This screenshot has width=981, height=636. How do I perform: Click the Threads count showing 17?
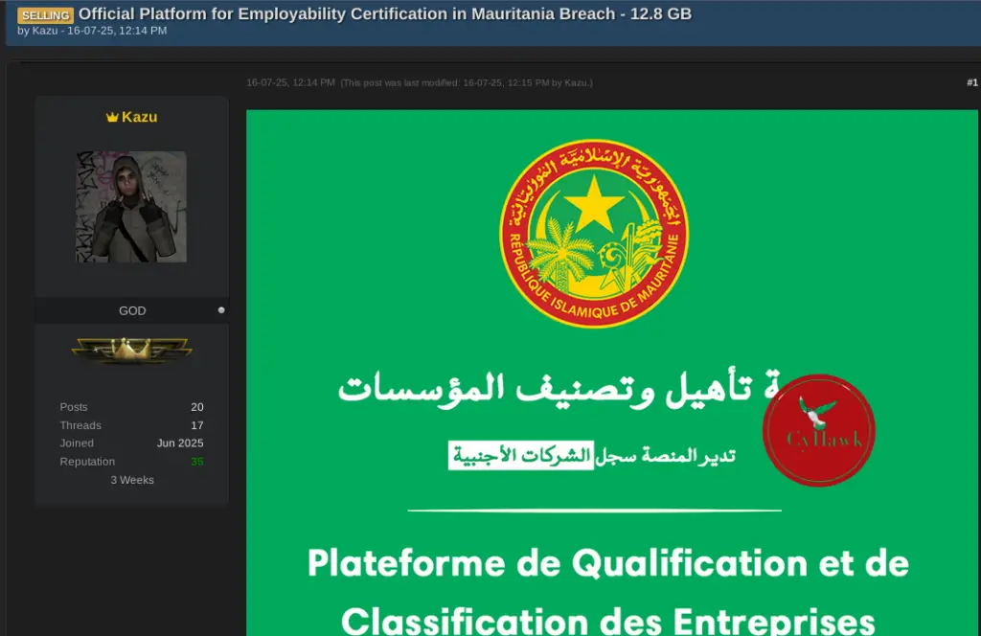196,425
